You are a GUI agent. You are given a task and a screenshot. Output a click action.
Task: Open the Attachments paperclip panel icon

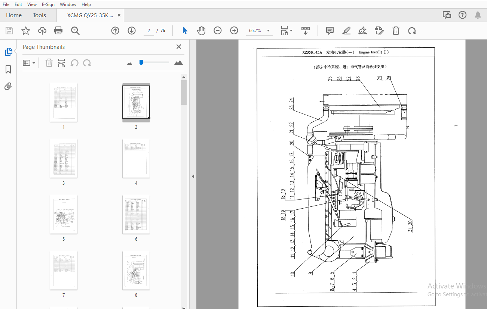click(x=8, y=87)
